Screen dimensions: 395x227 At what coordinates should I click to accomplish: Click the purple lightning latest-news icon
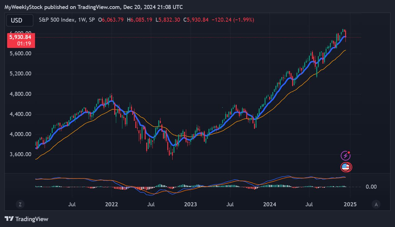[345, 156]
